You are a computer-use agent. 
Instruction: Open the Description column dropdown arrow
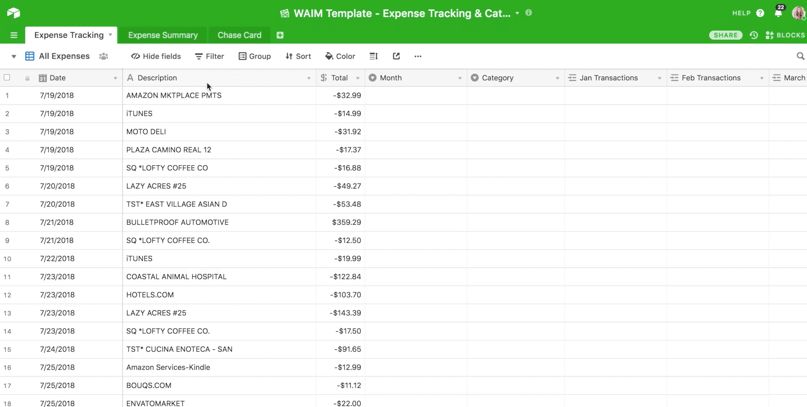(309, 78)
